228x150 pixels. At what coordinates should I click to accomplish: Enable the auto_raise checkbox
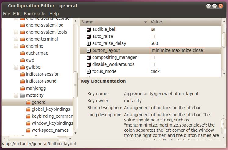coord(153,37)
